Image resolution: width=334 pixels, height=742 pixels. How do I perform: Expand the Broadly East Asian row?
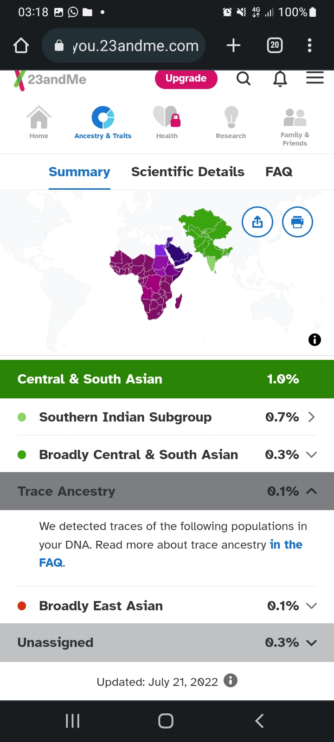click(167, 606)
